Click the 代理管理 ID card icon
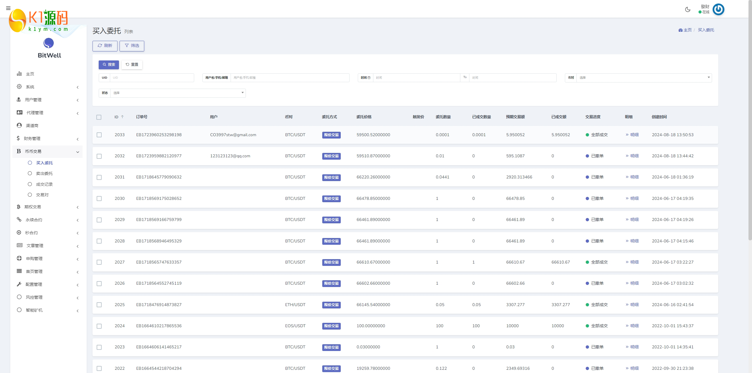The width and height of the screenshot is (752, 373). 20,112
